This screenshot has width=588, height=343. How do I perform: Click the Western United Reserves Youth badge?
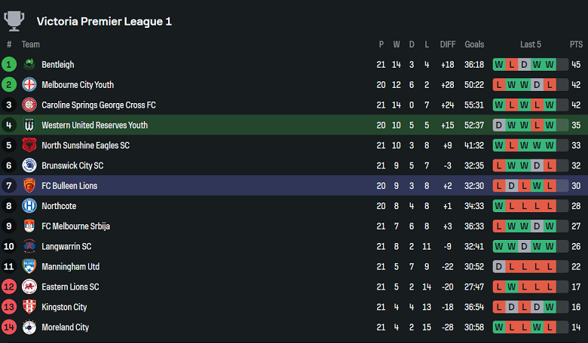click(29, 126)
